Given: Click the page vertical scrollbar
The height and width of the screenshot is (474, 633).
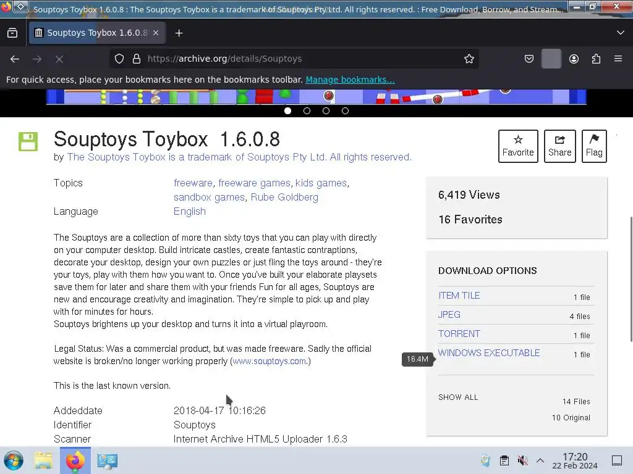Looking at the screenshot, I should pyautogui.click(x=631, y=279).
